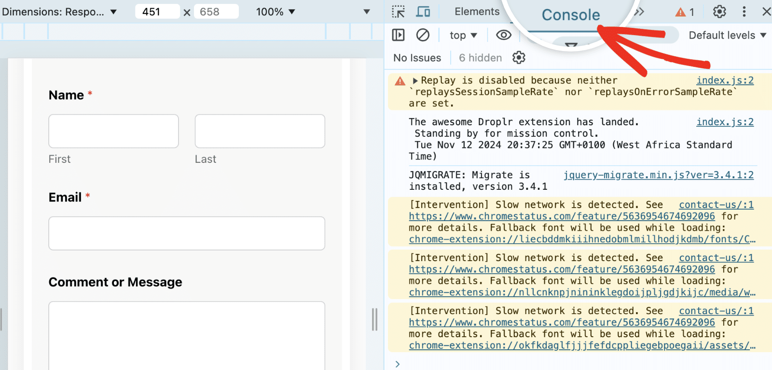Open contact-us/:1 link in first Intervention
Screen dimensions: 772x370
pyautogui.click(x=717, y=205)
